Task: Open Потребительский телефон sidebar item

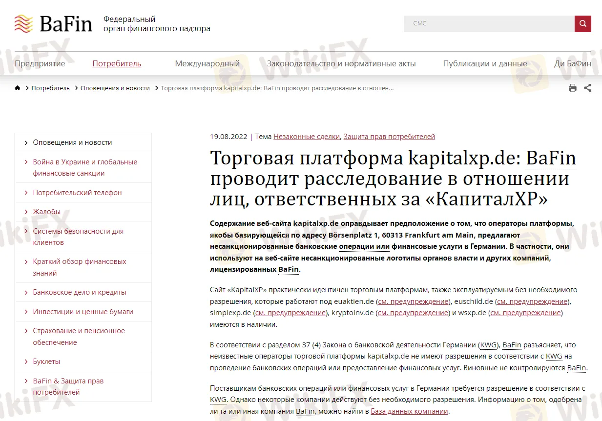Action: [x=77, y=193]
